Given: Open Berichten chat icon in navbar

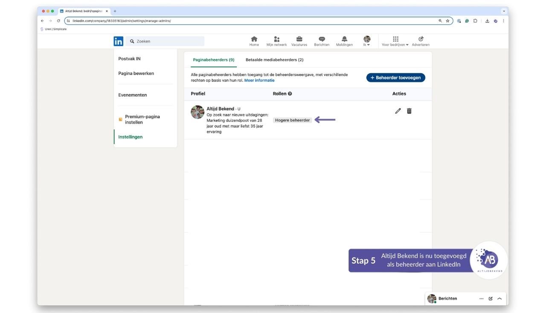Looking at the screenshot, I should point(322,39).
